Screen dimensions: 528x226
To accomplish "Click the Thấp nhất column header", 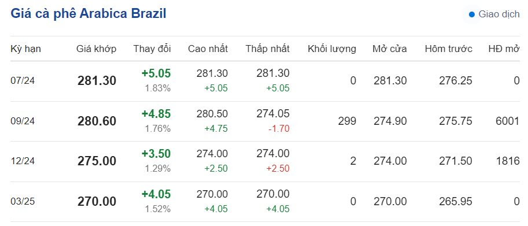I will click(267, 49).
